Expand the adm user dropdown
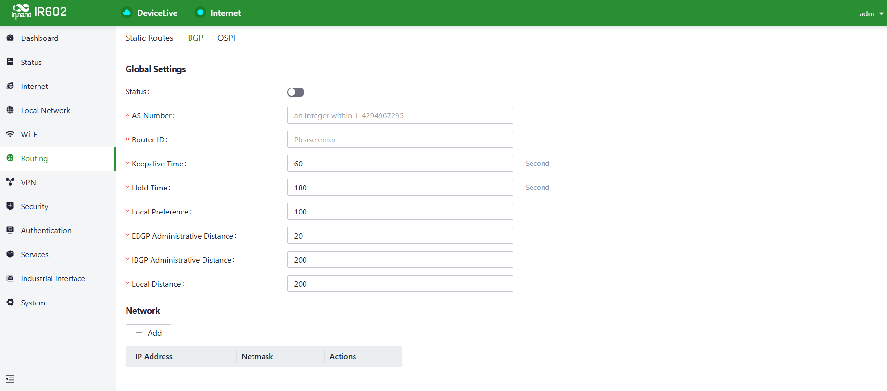Viewport: 887px width, 391px height. click(x=871, y=13)
